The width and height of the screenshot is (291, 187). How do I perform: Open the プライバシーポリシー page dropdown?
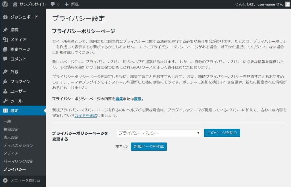(159, 133)
